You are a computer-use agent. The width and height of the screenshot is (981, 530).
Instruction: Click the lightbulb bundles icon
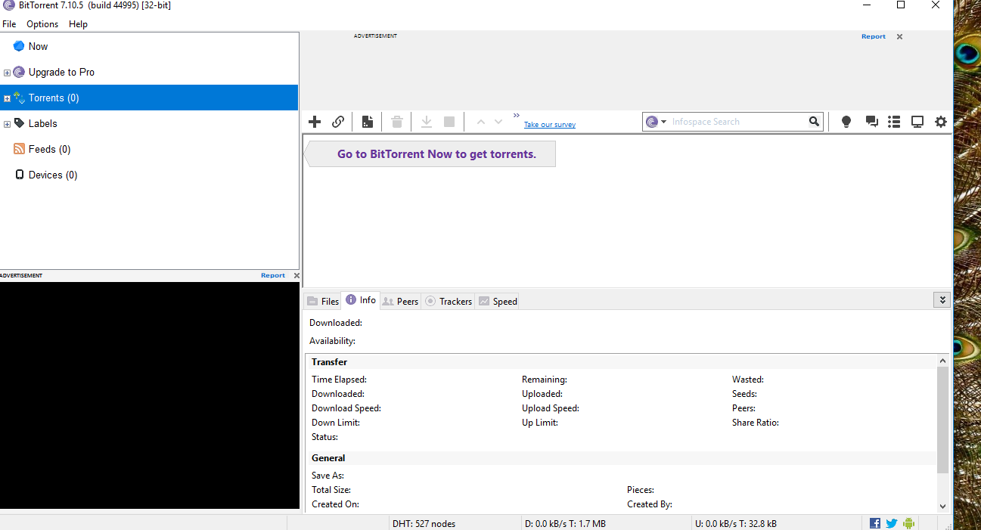point(846,122)
